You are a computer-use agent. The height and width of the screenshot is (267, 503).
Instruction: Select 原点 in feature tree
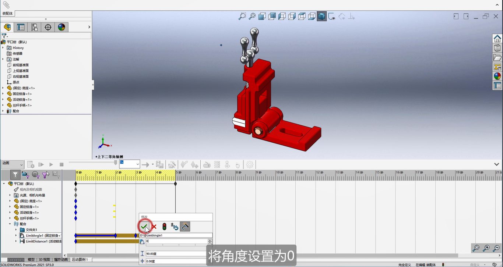pyautogui.click(x=16, y=82)
